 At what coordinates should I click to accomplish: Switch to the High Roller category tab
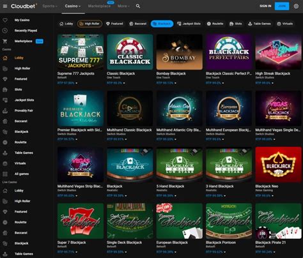(89, 24)
